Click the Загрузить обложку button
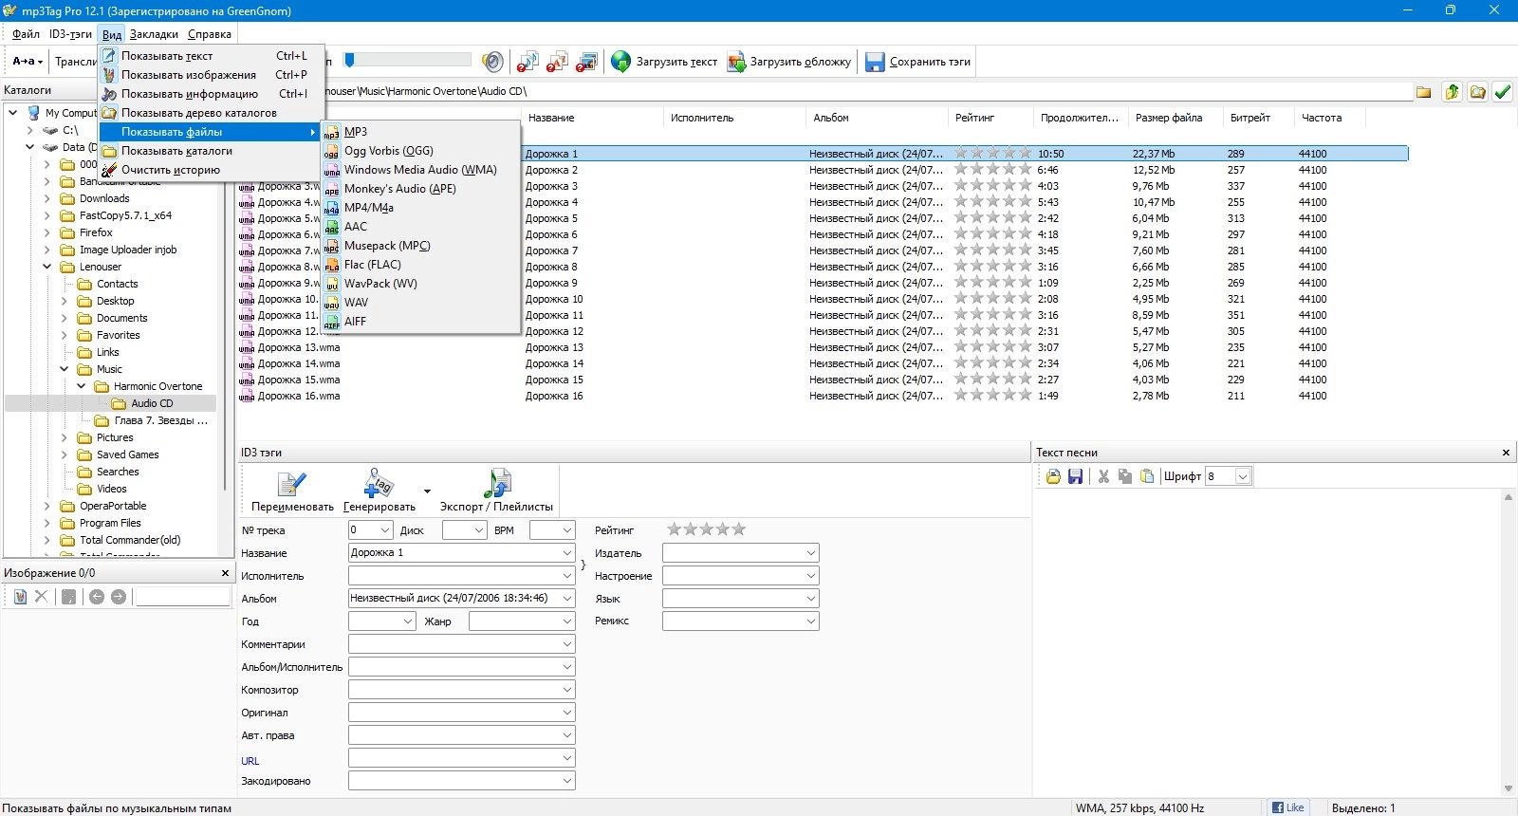The height and width of the screenshot is (816, 1518). [789, 62]
